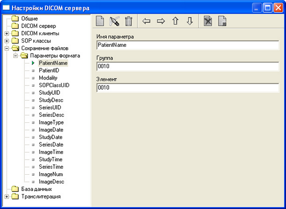Select StudyUID in the tree
Image resolution: width=286 pixels, height=209 pixels.
pyautogui.click(x=49, y=93)
